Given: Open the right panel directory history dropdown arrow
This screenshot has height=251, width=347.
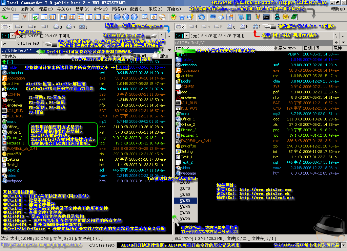Looking at the screenshot, I should point(343,42).
